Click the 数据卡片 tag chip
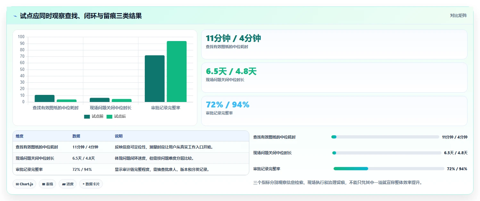Image resolution: width=480 pixels, height=201 pixels. [91, 184]
